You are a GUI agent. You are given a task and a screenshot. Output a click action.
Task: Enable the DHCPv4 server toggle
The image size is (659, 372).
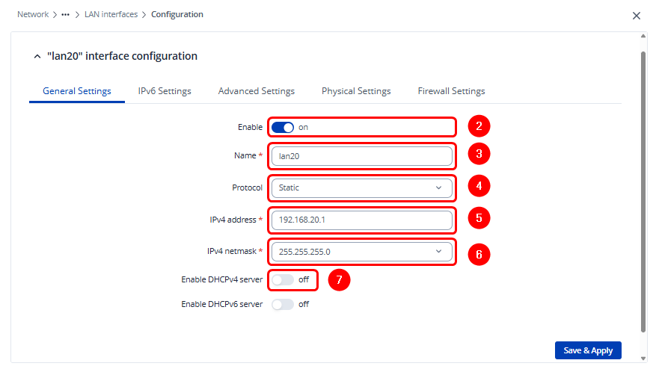click(283, 280)
